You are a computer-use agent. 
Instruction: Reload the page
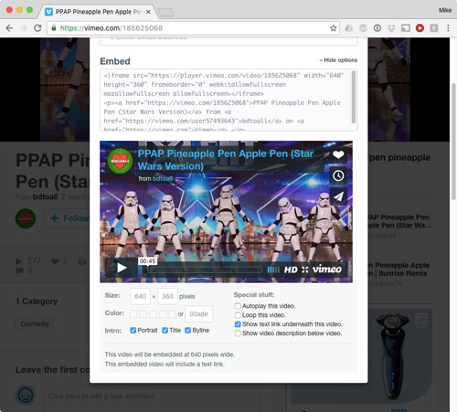pyautogui.click(x=37, y=28)
